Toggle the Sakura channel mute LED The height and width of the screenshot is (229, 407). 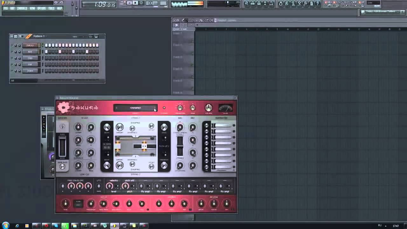pyautogui.click(x=12, y=45)
